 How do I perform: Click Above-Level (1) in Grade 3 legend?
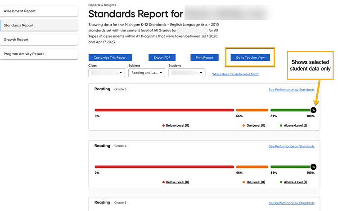click(295, 125)
